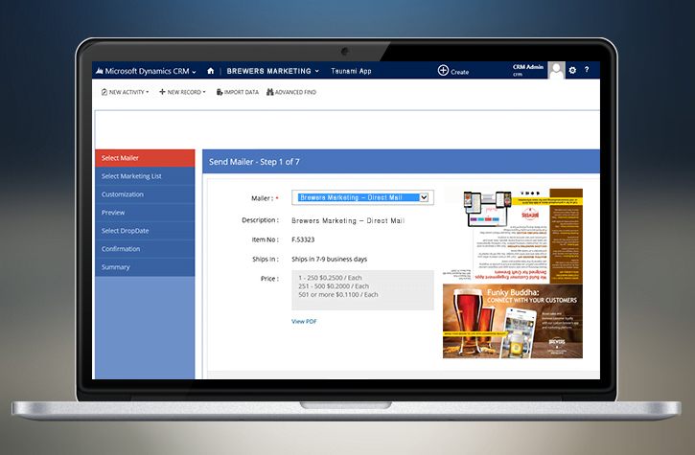Open the settings gear icon

click(572, 70)
